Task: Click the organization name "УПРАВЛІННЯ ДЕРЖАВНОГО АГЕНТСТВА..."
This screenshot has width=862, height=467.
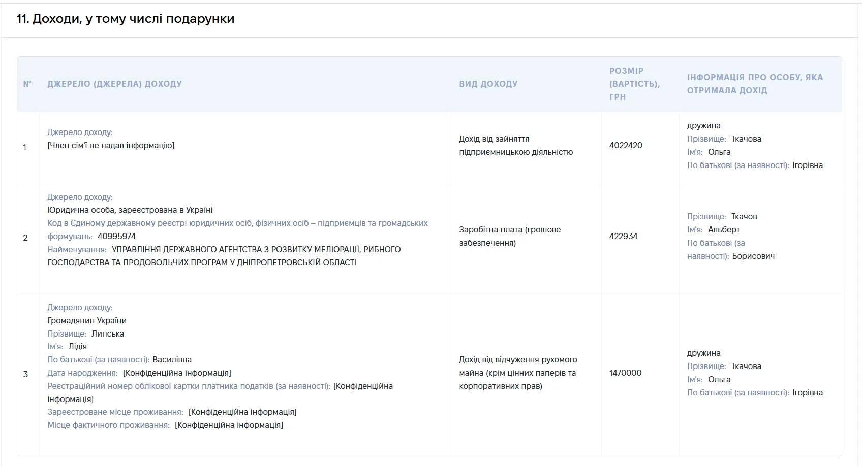Action: click(x=224, y=256)
